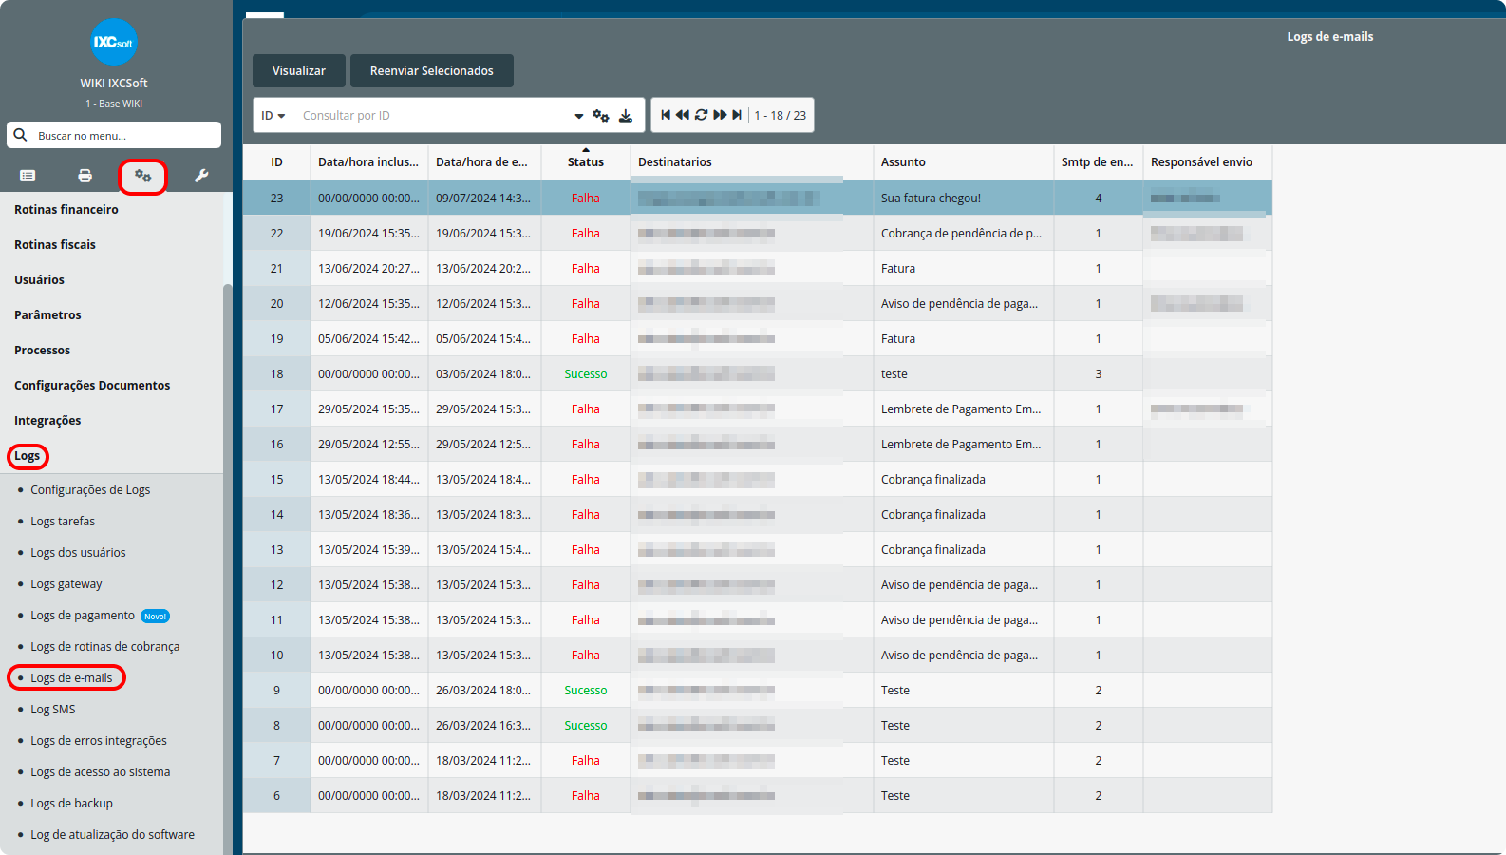Jump to last page of results
Screen dimensions: 1506x855
(737, 115)
